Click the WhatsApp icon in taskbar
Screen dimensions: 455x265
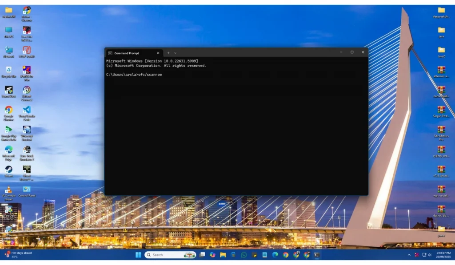pos(244,255)
